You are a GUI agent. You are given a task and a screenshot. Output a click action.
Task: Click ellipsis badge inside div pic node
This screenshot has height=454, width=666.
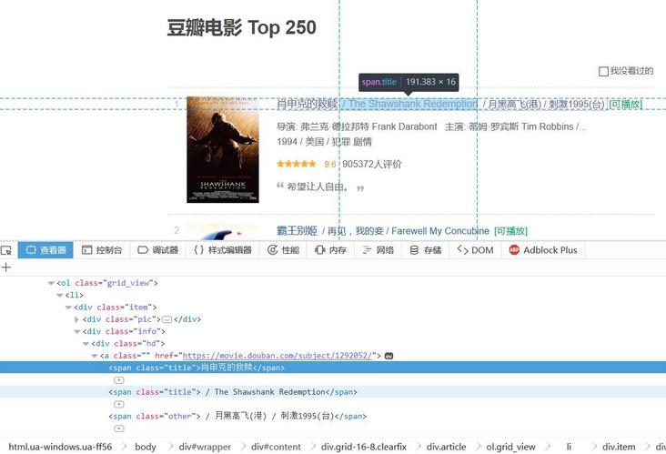(x=166, y=319)
